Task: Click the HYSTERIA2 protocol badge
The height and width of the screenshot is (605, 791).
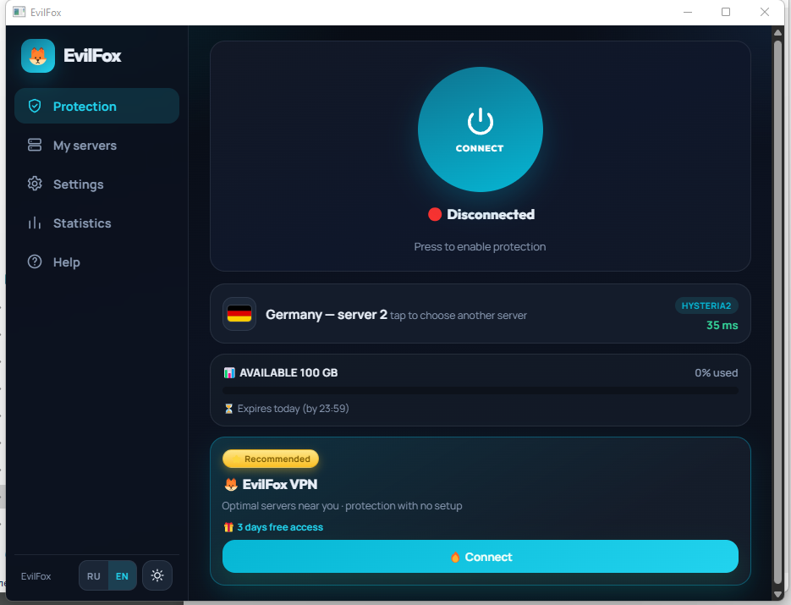Action: [x=706, y=305]
